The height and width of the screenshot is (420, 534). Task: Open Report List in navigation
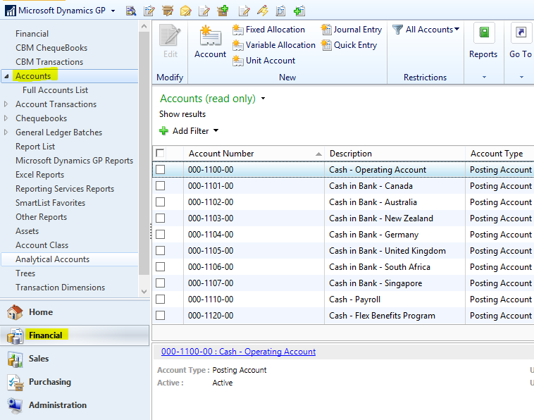[x=35, y=147]
